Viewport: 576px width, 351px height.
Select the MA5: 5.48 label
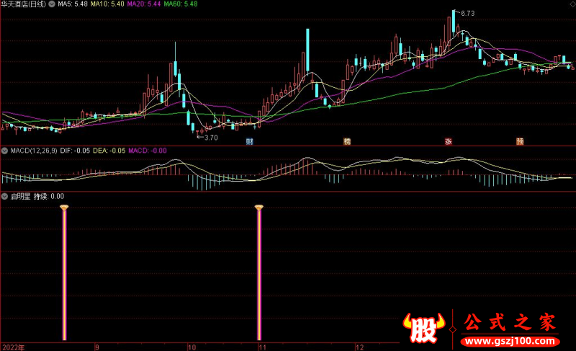point(73,4)
